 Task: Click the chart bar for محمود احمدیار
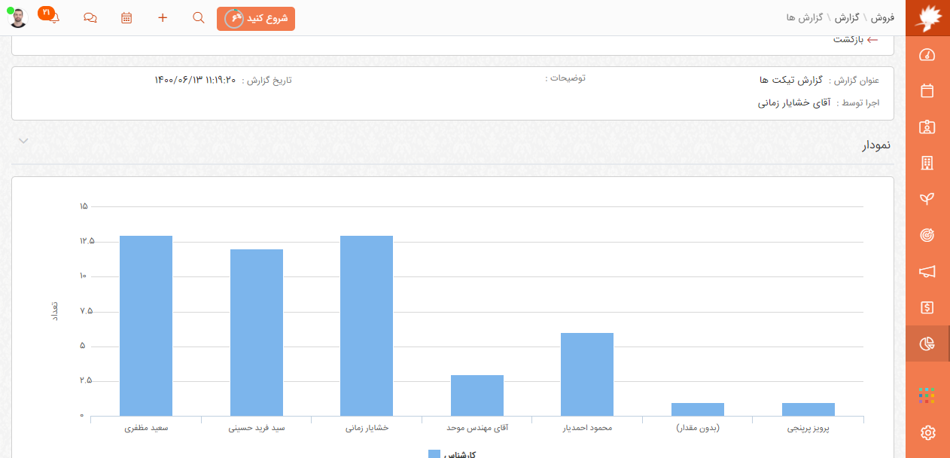pyautogui.click(x=587, y=374)
